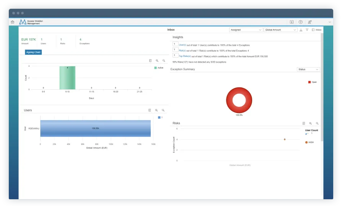Zoom in on the Ageing Chart
342x208 pixels.
157,61
